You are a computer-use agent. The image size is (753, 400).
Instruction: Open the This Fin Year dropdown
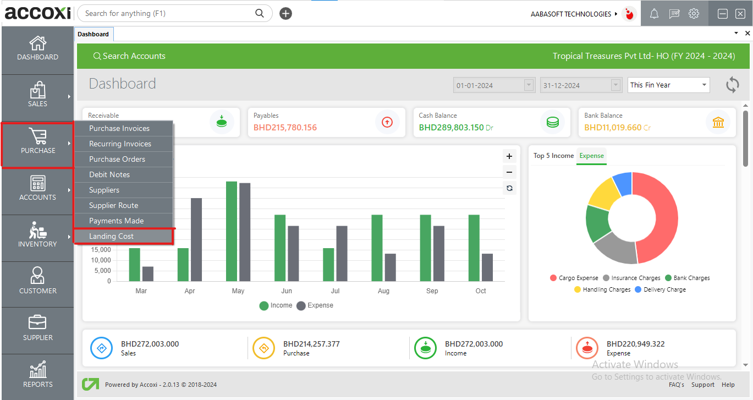(x=668, y=85)
